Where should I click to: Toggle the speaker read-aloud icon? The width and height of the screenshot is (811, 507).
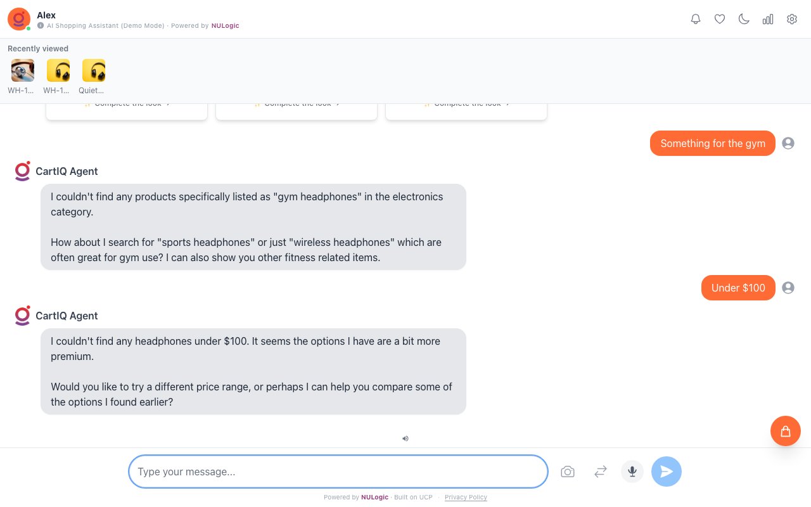pos(405,438)
